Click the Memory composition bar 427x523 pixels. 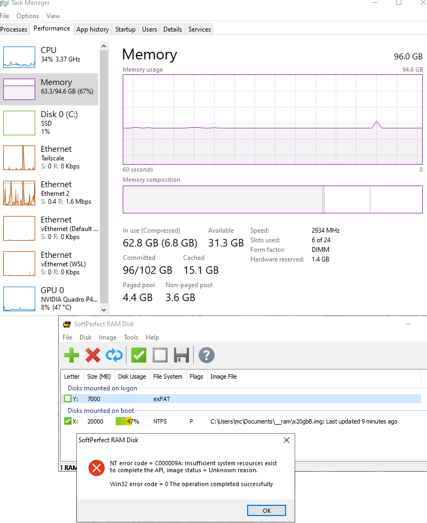click(273, 199)
